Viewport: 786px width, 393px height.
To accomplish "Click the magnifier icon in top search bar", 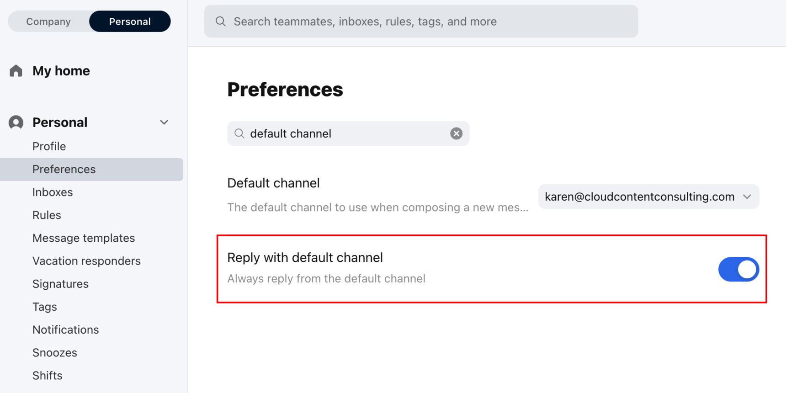I will point(220,21).
